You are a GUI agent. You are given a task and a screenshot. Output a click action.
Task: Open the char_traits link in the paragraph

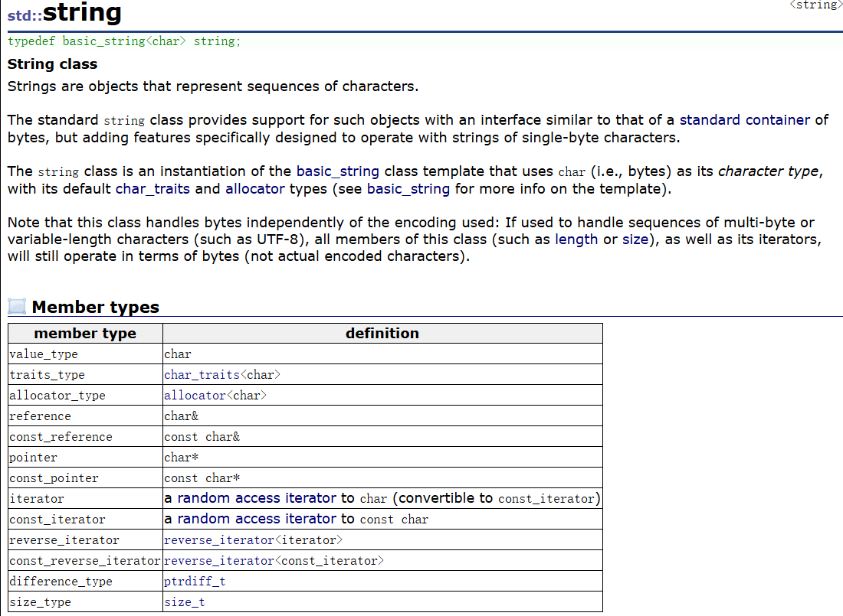click(153, 189)
